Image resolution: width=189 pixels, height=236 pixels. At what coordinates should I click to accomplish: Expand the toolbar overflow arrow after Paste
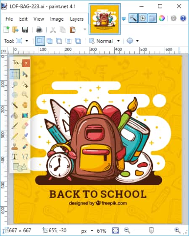[x=85, y=29]
